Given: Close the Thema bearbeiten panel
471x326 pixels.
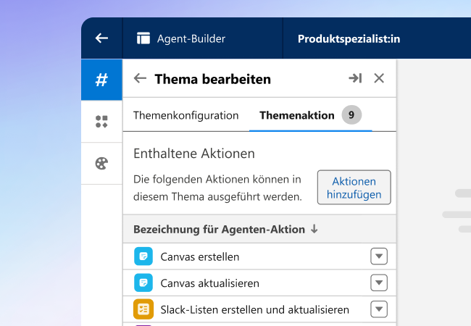Looking at the screenshot, I should point(379,78).
